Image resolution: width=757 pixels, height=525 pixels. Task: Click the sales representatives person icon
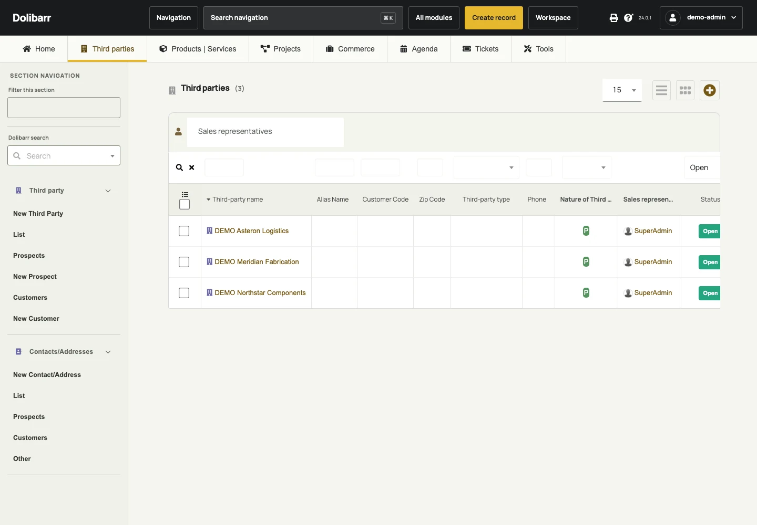pos(178,132)
